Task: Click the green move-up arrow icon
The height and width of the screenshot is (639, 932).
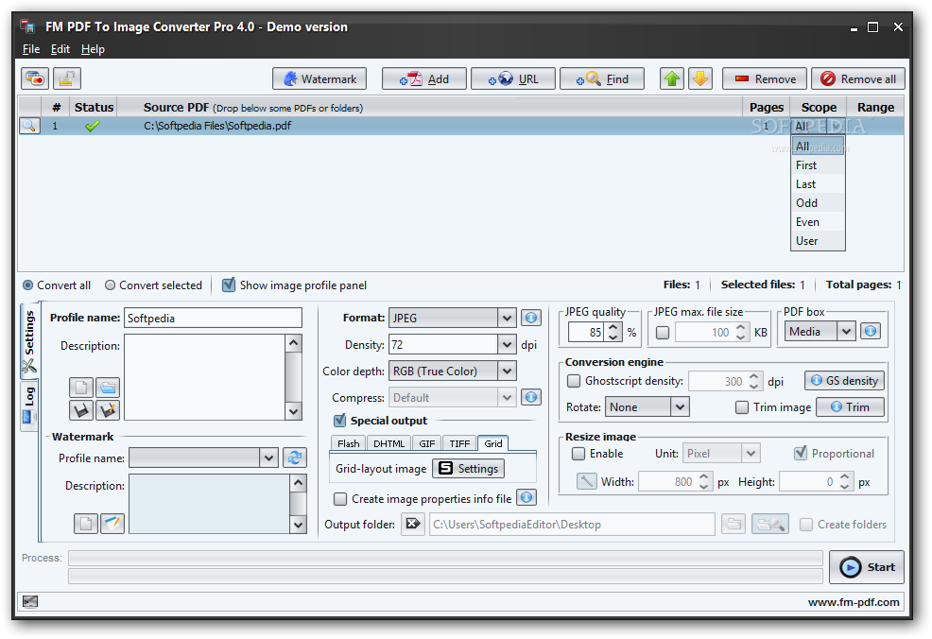Action: pyautogui.click(x=672, y=78)
